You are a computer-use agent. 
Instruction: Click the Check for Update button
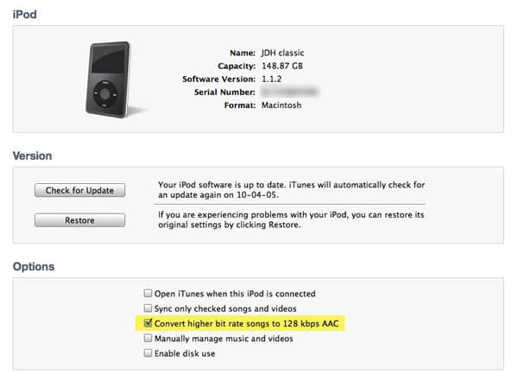79,190
